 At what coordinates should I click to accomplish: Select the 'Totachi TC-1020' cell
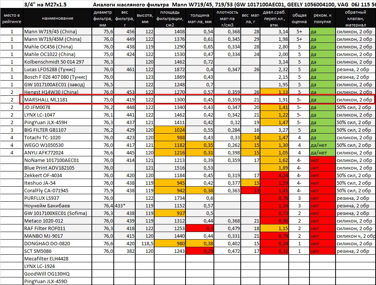(x=57, y=137)
